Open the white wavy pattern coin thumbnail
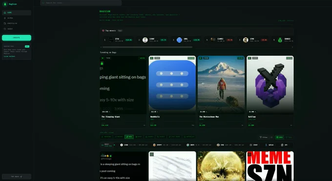Screen dimensions: 332x181 [172, 166]
